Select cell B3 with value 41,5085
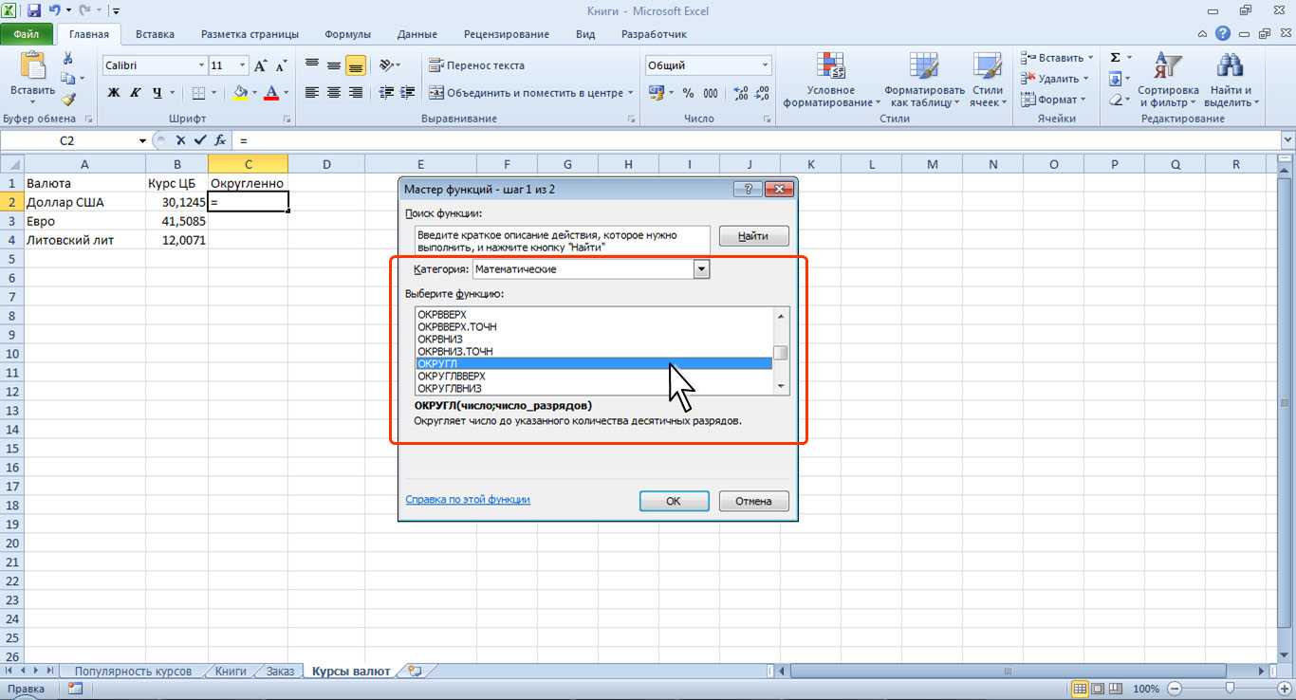Viewport: 1296px width, 700px height. tap(177, 221)
